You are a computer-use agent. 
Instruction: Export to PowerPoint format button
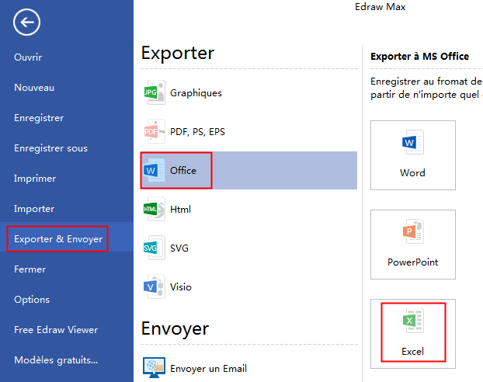(x=412, y=245)
